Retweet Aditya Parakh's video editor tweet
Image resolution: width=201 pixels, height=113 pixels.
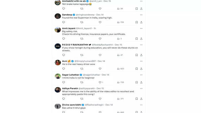(x=82, y=99)
